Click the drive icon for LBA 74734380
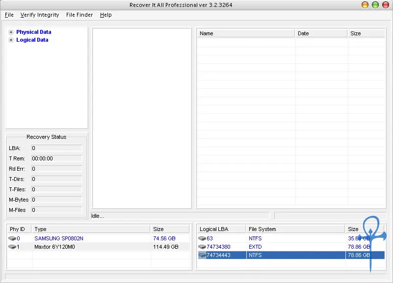The height and width of the screenshot is (283, 393). (x=202, y=247)
